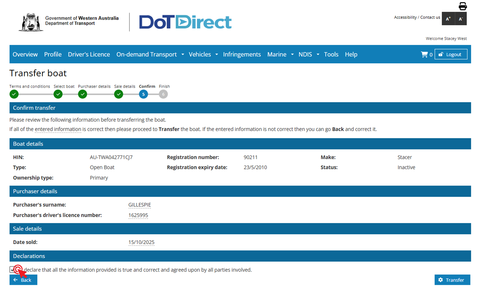This screenshot has width=479, height=296.
Task: Increase text size with A+ button
Action: click(x=448, y=19)
